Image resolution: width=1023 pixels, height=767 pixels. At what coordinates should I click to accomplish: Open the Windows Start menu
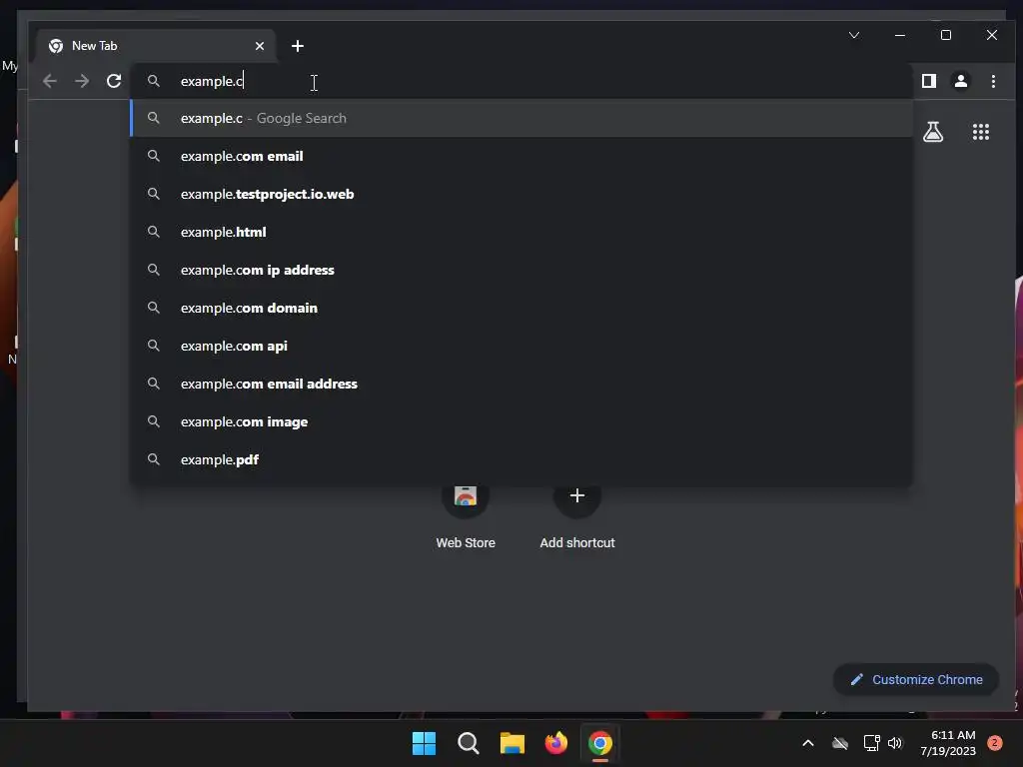pyautogui.click(x=424, y=743)
